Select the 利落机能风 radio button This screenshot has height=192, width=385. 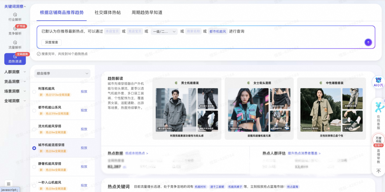coord(34,92)
